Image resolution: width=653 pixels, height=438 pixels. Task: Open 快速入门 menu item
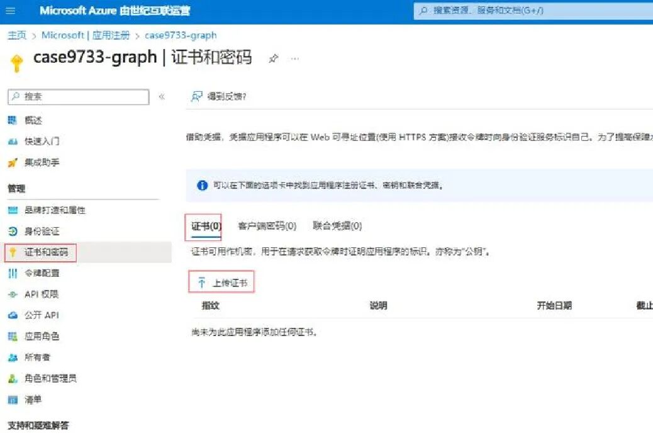(x=42, y=141)
